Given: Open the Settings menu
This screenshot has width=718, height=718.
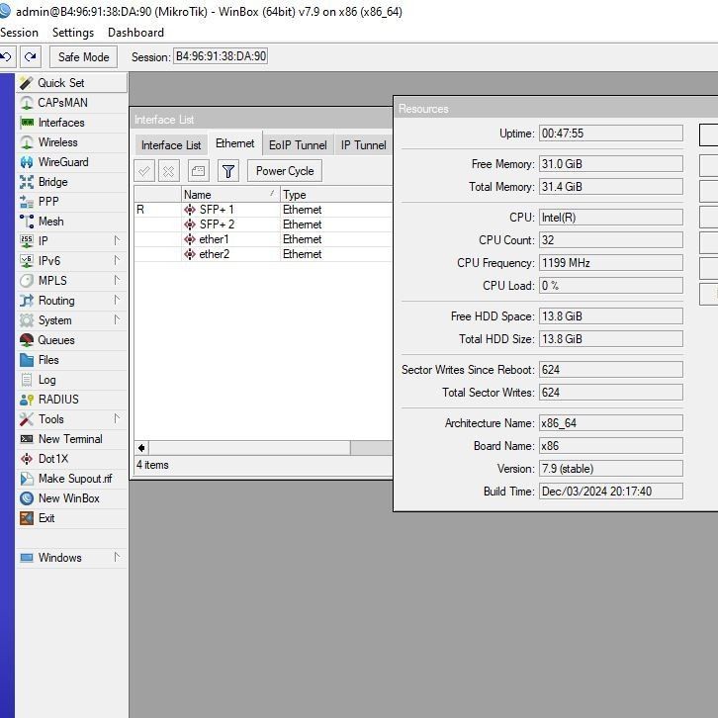Looking at the screenshot, I should coord(72,33).
